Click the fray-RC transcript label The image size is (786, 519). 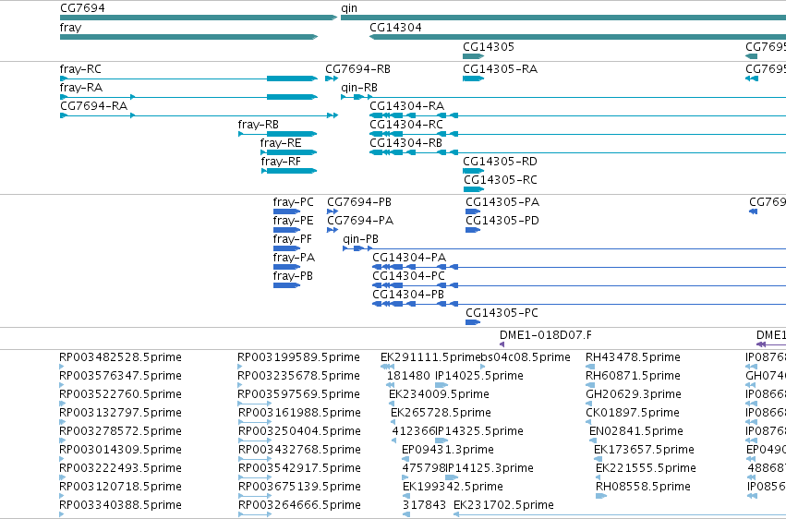(80, 69)
